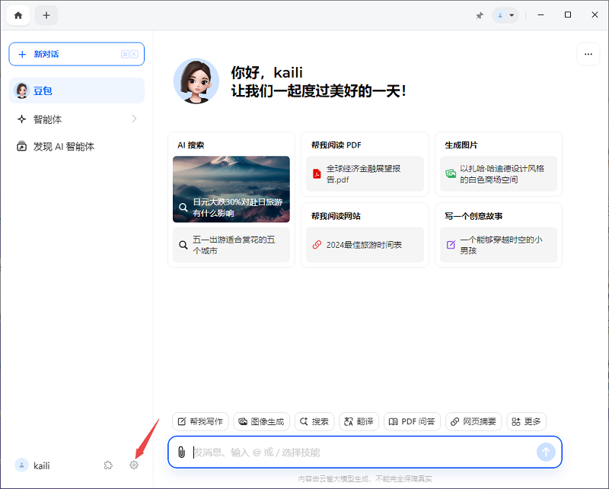609x489 pixels.
Task: Click the paperclip attachment icon
Action: tap(180, 452)
